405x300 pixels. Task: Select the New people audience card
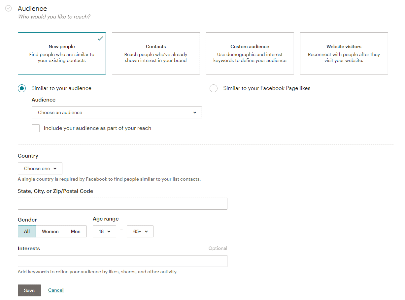[62, 53]
